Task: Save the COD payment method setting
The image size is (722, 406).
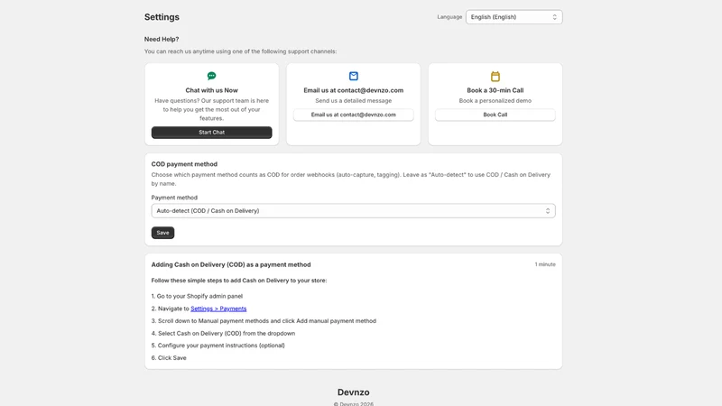Action: click(x=162, y=233)
